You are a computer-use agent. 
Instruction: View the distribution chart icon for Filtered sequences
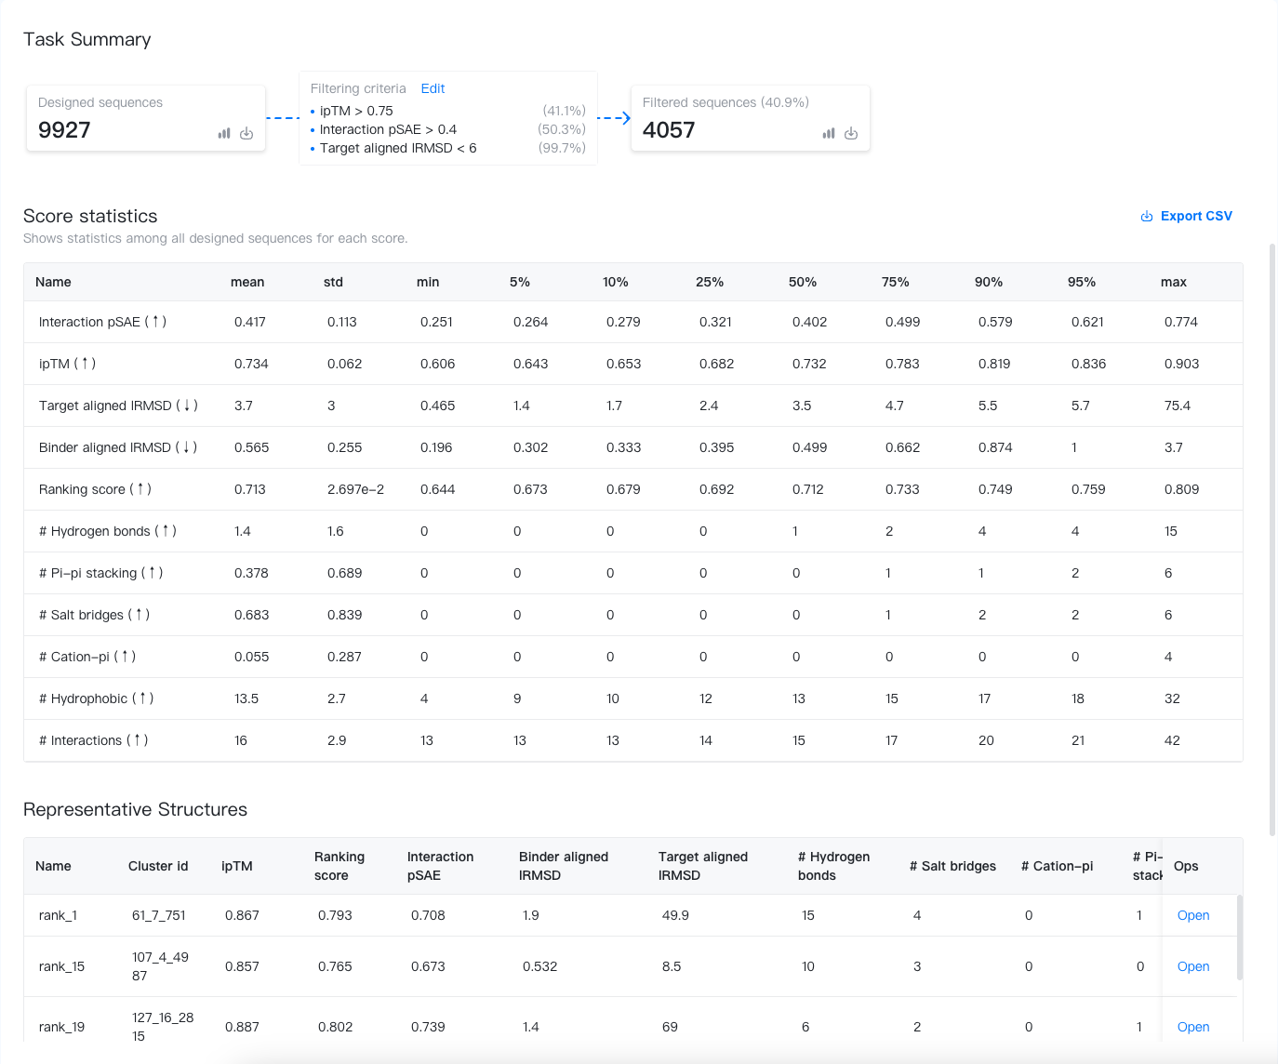pos(829,133)
